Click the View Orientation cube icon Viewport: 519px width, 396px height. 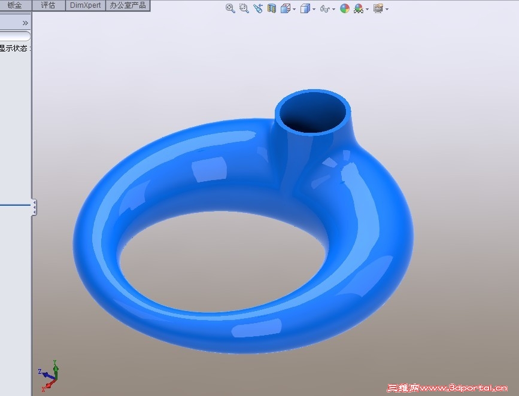pyautogui.click(x=286, y=8)
